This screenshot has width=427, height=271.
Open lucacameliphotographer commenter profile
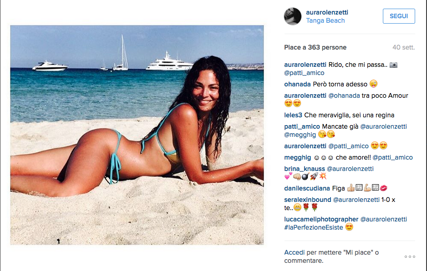(321, 219)
